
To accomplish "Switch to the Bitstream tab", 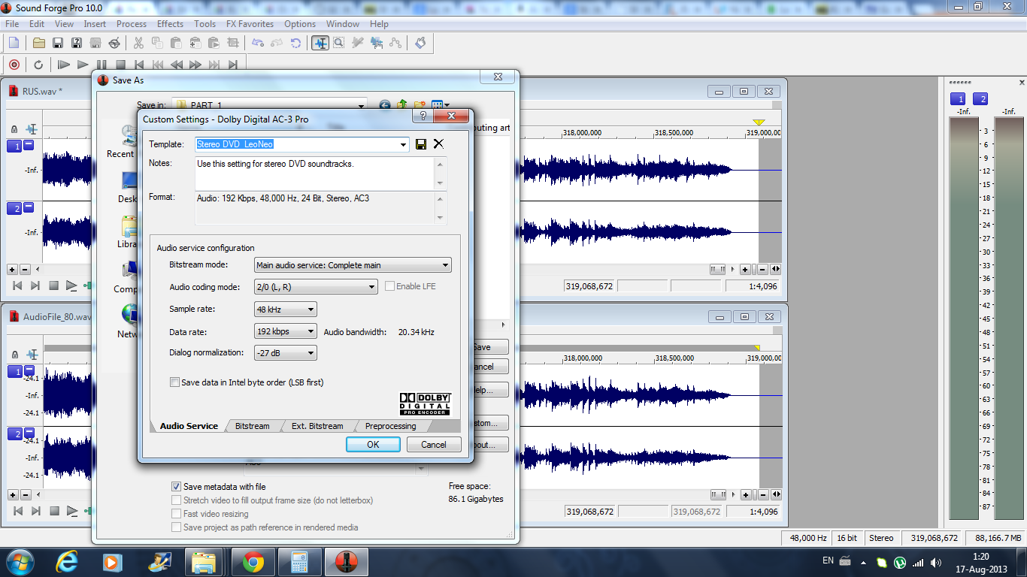I will [x=252, y=426].
